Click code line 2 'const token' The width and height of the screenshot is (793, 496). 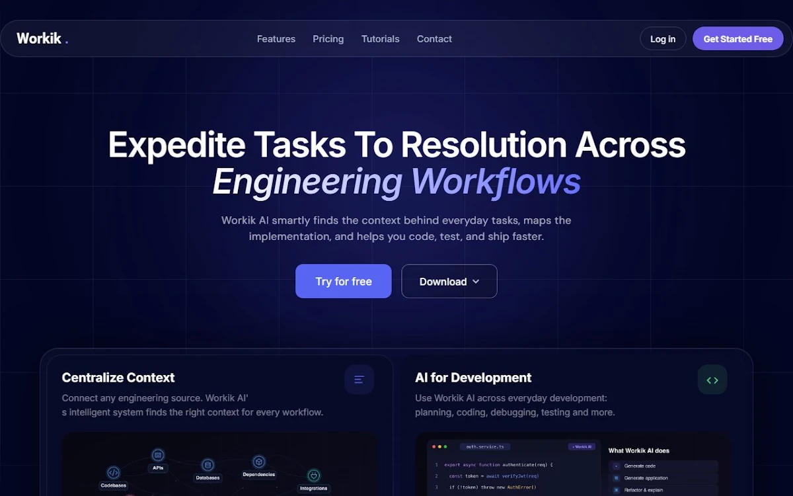[x=494, y=476]
